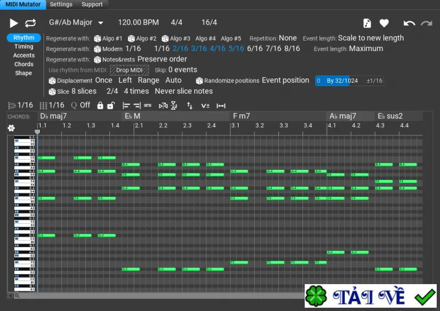Click the closed padlock lock icon

pos(100,105)
